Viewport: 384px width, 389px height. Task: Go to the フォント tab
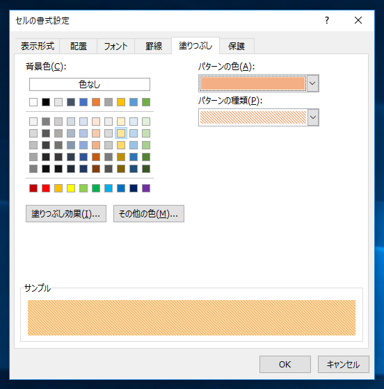click(x=115, y=46)
